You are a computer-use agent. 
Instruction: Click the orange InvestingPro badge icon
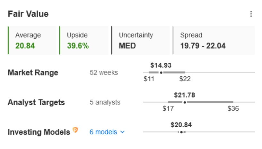(x=75, y=130)
